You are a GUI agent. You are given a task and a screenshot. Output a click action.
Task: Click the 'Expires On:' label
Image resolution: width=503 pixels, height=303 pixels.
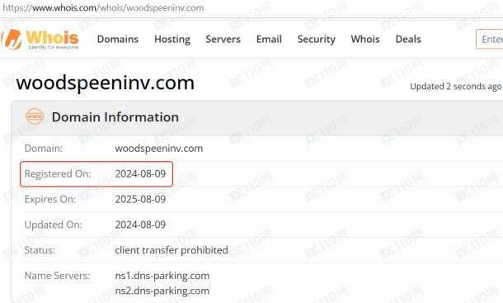pyautogui.click(x=50, y=199)
